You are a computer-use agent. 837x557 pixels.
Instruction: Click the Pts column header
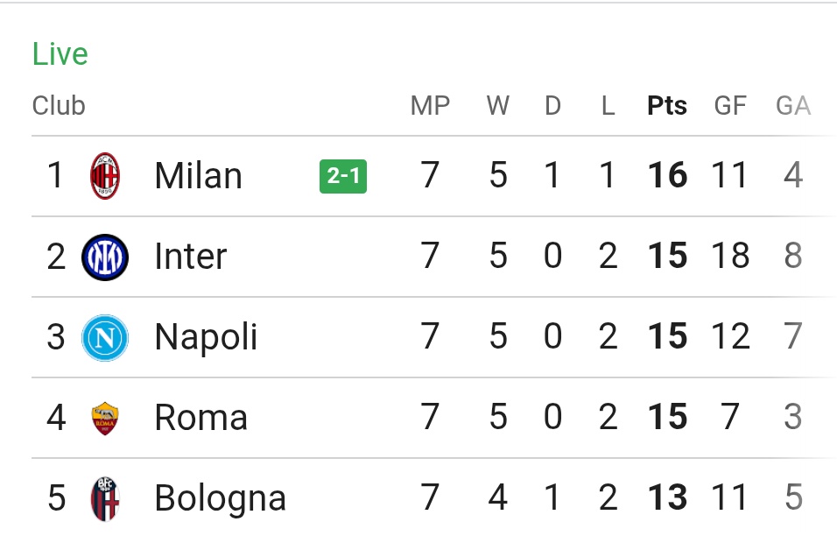coord(667,105)
